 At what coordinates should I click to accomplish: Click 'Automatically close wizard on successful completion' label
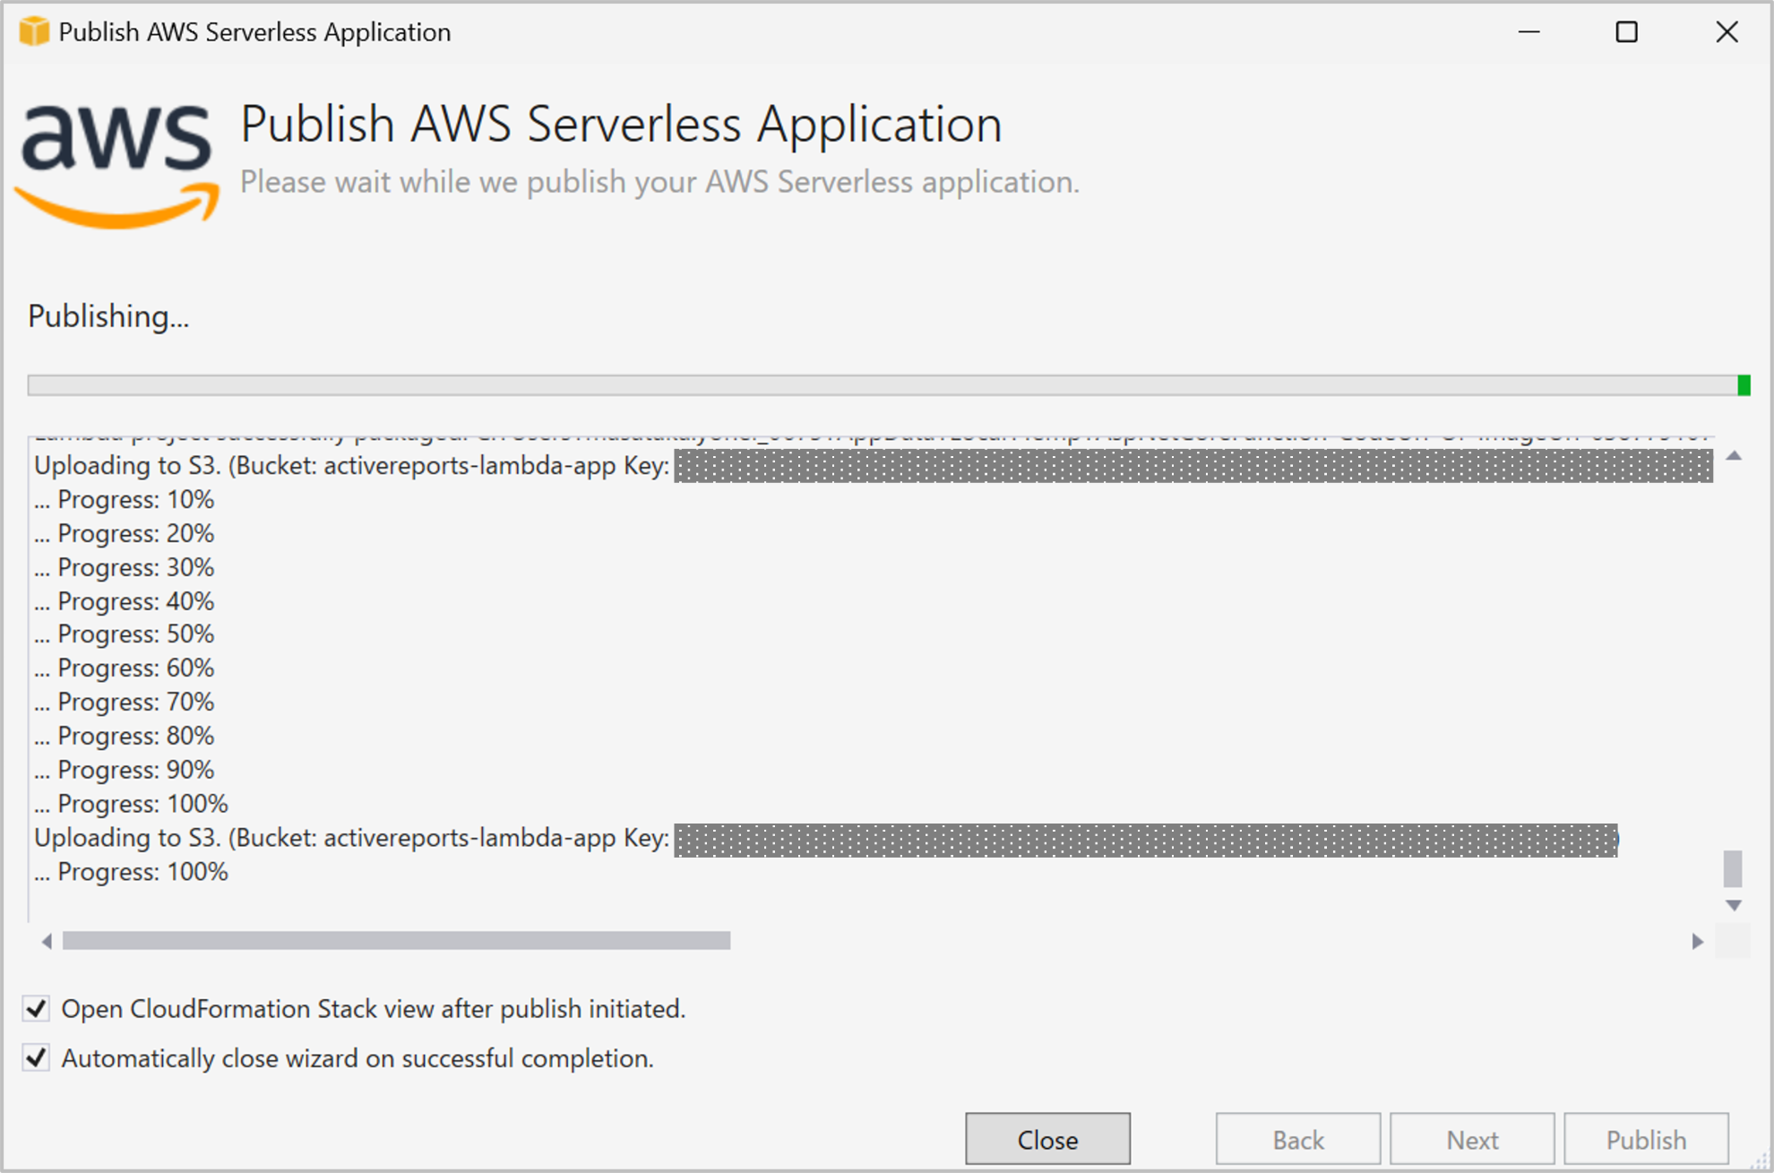pyautogui.click(x=357, y=1058)
